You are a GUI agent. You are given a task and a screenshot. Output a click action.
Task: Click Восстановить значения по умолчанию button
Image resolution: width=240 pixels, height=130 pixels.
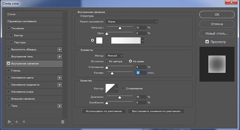(x=156, y=111)
